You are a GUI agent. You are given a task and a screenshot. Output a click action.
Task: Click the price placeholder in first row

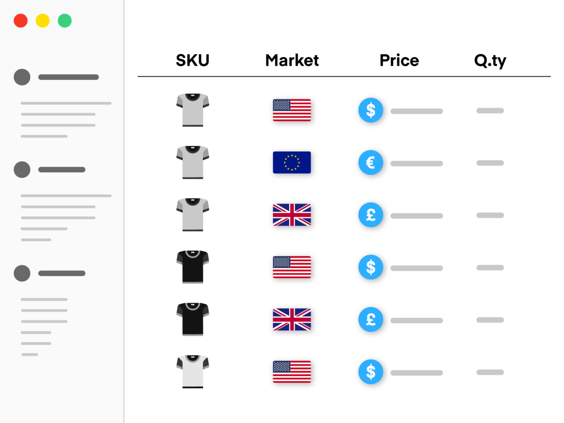416,111
